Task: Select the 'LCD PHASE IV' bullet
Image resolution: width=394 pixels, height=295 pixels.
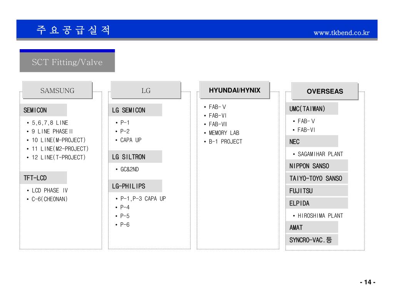Action: [x=50, y=191]
